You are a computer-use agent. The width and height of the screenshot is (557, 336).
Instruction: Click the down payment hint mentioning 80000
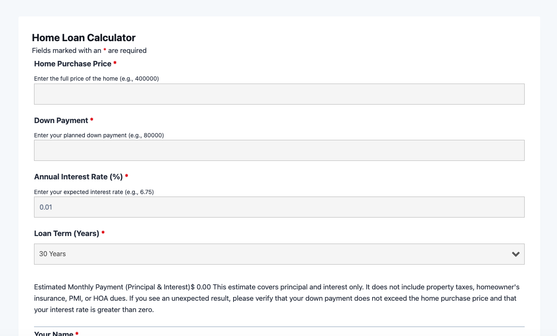(99, 135)
